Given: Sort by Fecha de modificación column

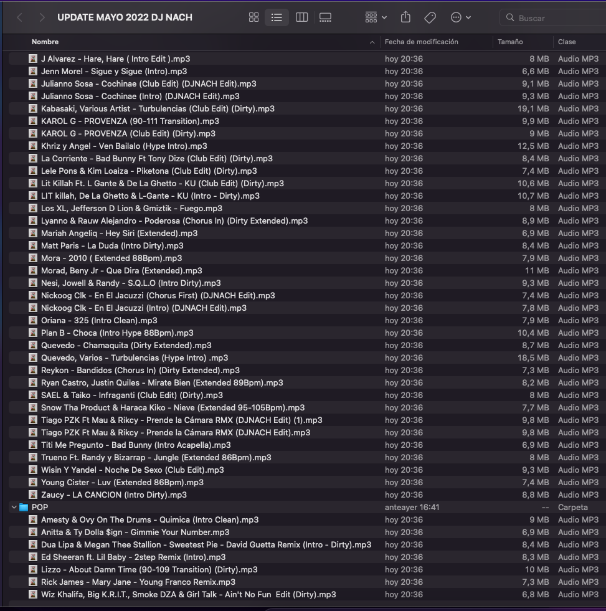Looking at the screenshot, I should 421,42.
